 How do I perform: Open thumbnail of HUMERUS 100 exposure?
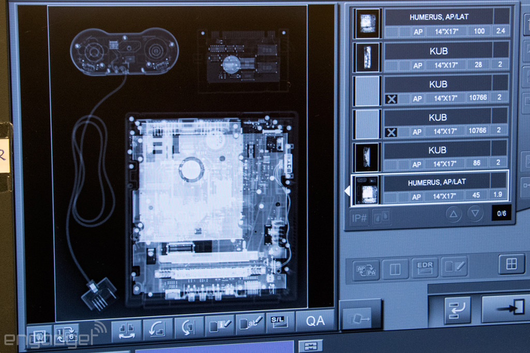(x=368, y=23)
